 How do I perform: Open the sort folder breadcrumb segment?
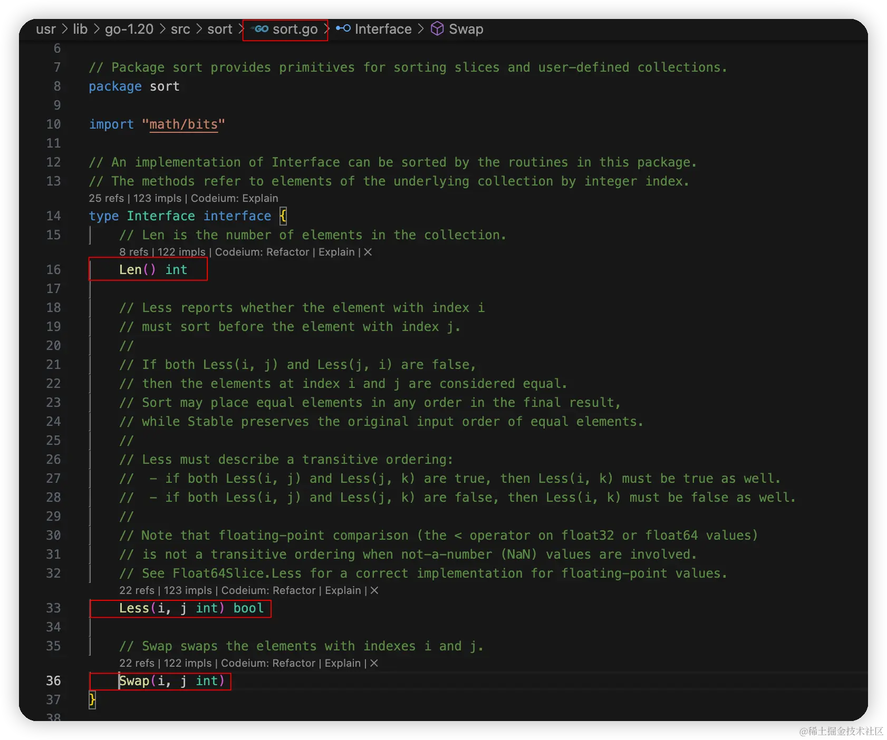point(219,29)
